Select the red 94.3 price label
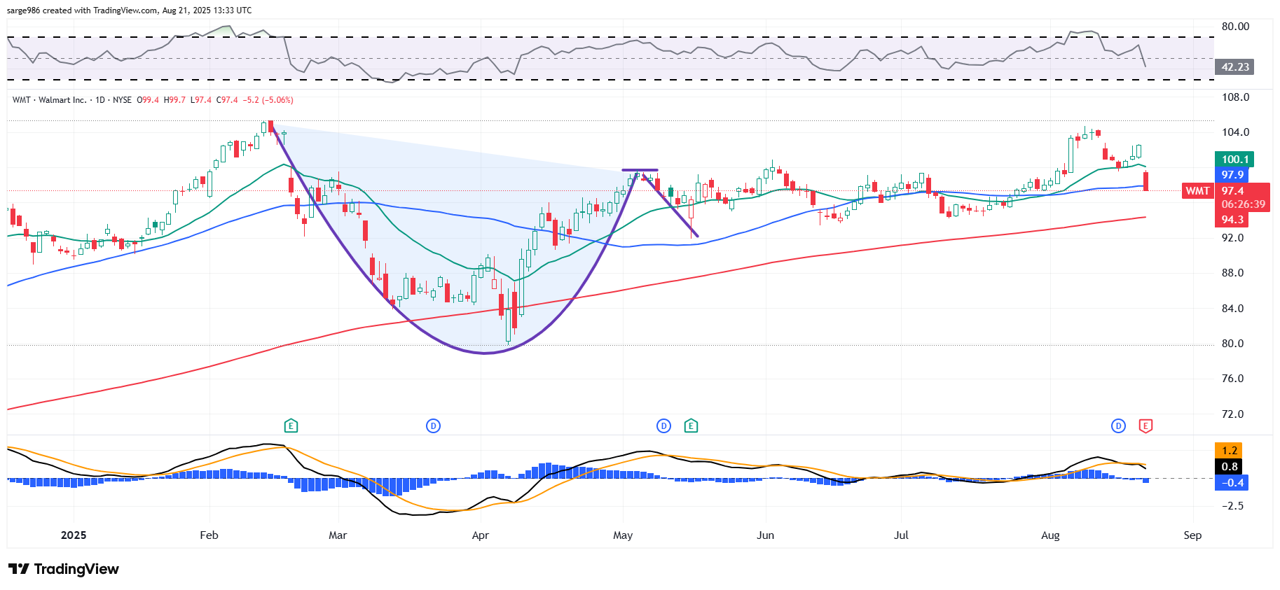This screenshot has width=1280, height=590. point(1232,220)
